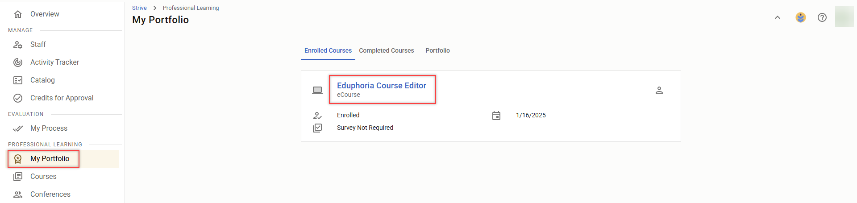Click the Catalog icon in sidebar

(18, 80)
